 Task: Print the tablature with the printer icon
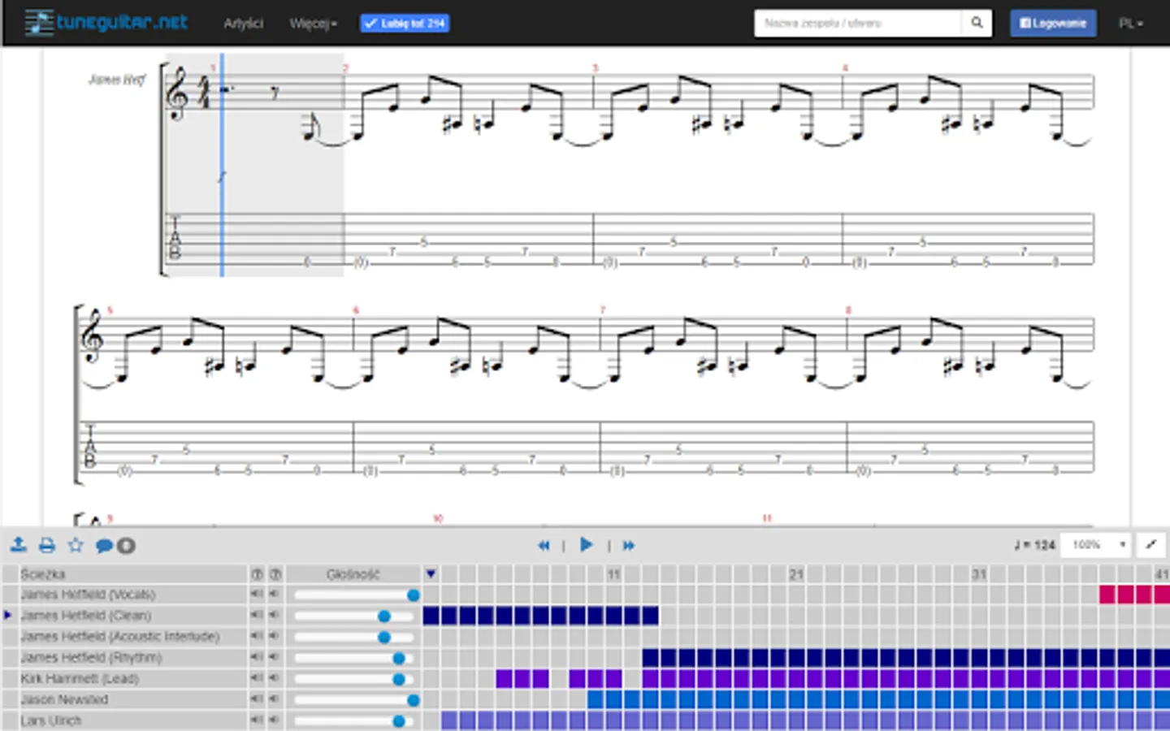(x=47, y=545)
